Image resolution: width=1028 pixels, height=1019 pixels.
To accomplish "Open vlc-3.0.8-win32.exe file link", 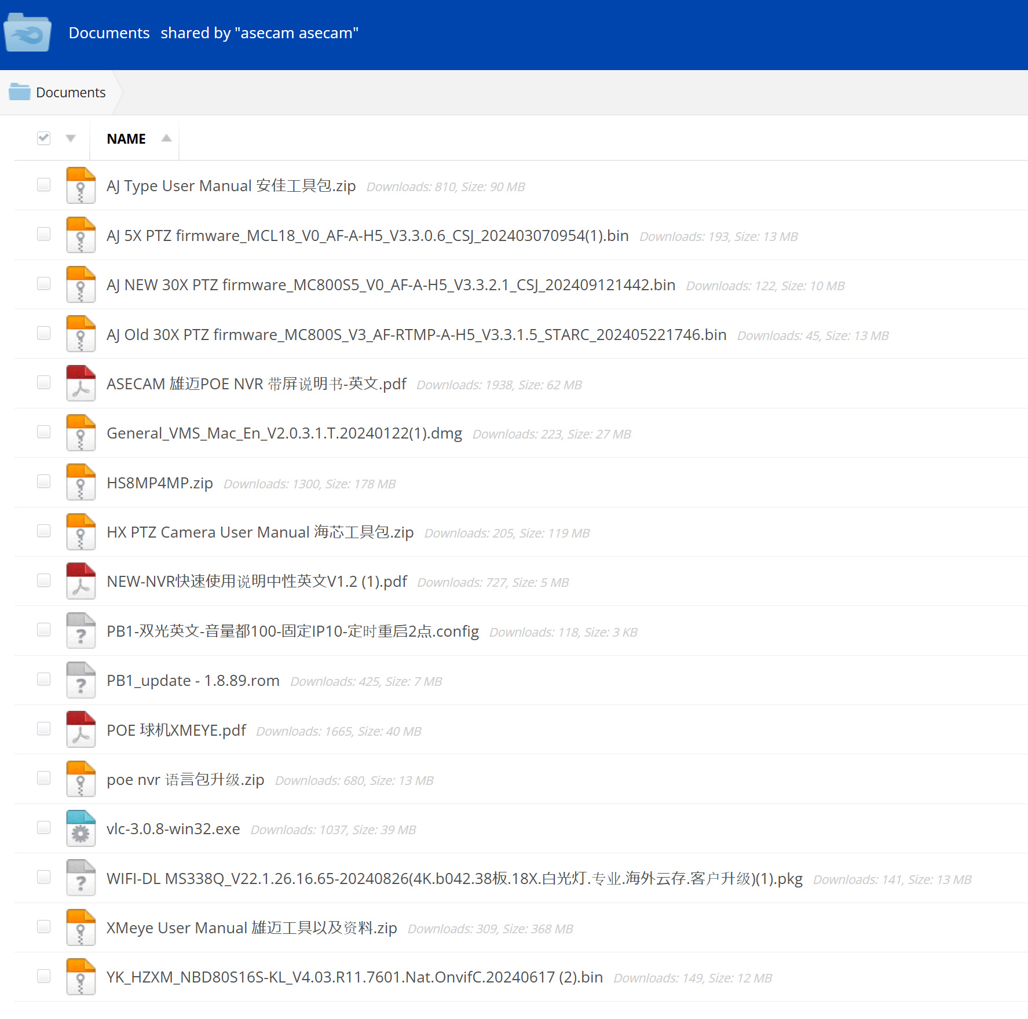I will 173,829.
